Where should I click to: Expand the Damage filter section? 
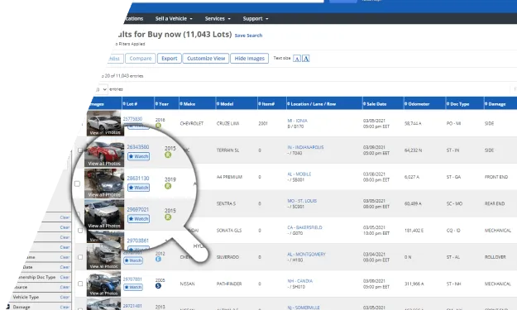click(22, 307)
